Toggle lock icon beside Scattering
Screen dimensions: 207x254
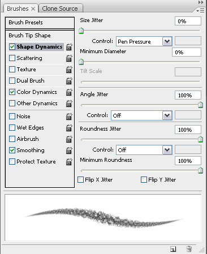[x=69, y=58]
